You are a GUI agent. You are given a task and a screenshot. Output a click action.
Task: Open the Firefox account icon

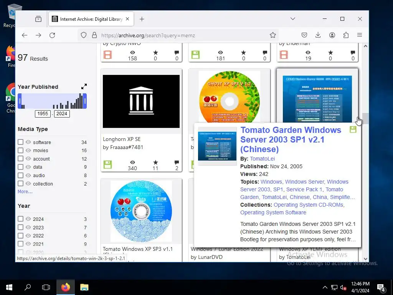[332, 35]
